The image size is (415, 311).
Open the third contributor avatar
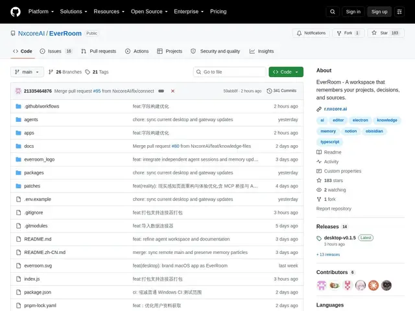click(348, 285)
